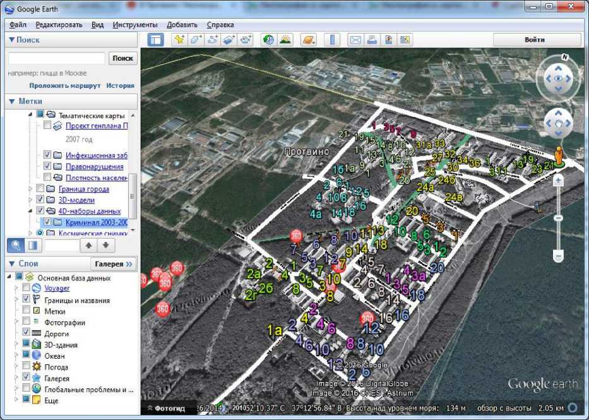Viewport: 589px width, 420px height.
Task: Open the planet switcher icon
Action: (x=308, y=40)
